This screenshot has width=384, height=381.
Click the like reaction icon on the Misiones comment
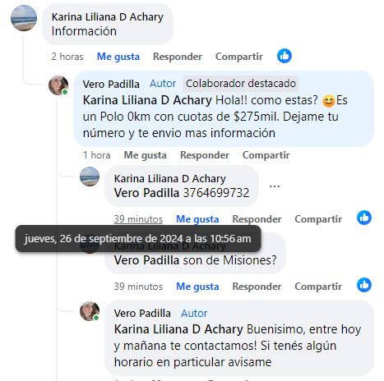click(x=364, y=285)
